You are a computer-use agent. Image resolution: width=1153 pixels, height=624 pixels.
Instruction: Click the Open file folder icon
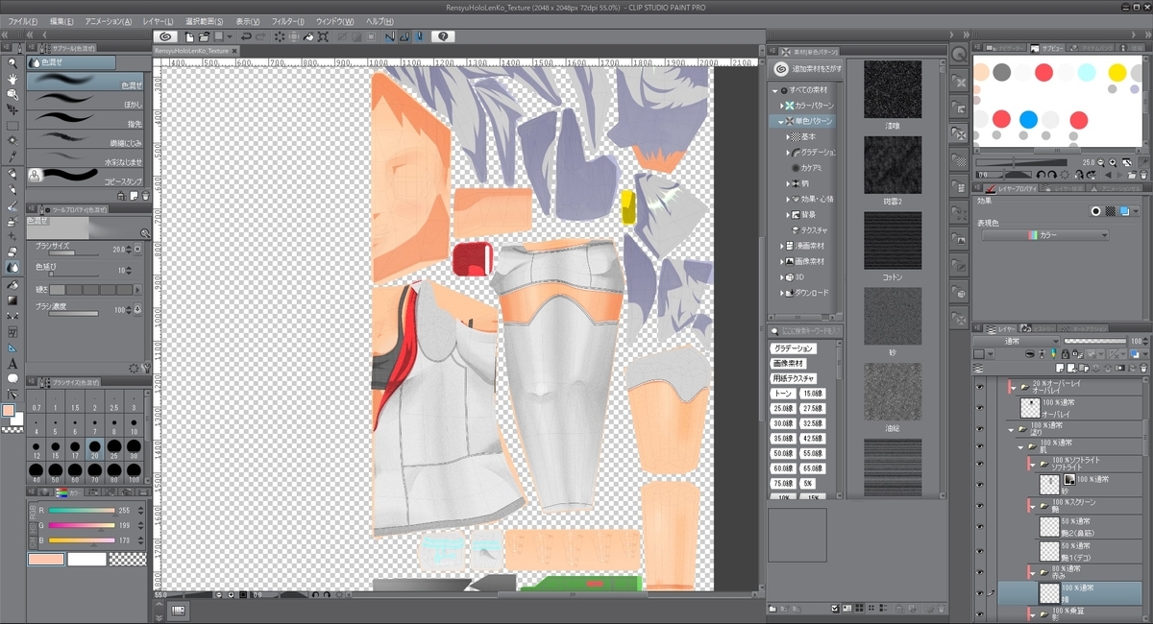coord(205,36)
